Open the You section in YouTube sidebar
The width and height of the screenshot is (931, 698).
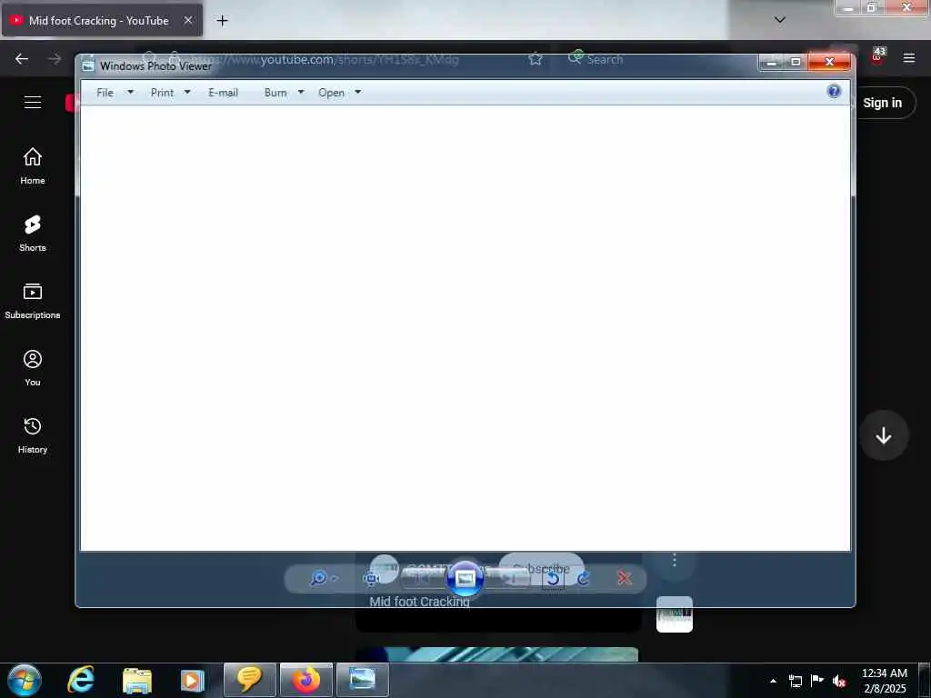point(33,368)
